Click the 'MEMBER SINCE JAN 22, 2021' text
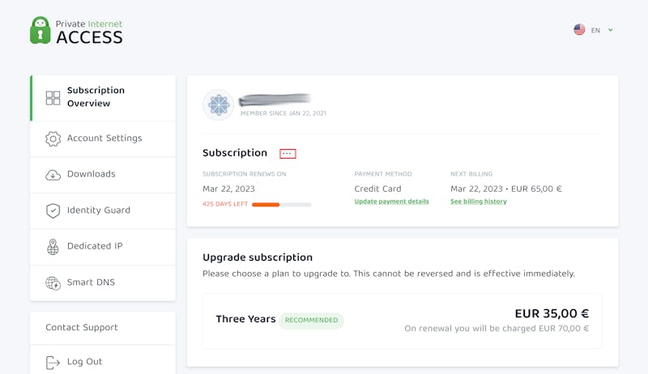This screenshot has width=648, height=374. click(x=283, y=113)
